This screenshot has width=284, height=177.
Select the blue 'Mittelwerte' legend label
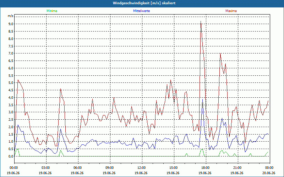141,11
